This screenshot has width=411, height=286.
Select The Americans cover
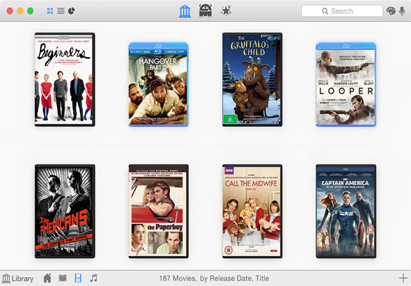(x=65, y=212)
